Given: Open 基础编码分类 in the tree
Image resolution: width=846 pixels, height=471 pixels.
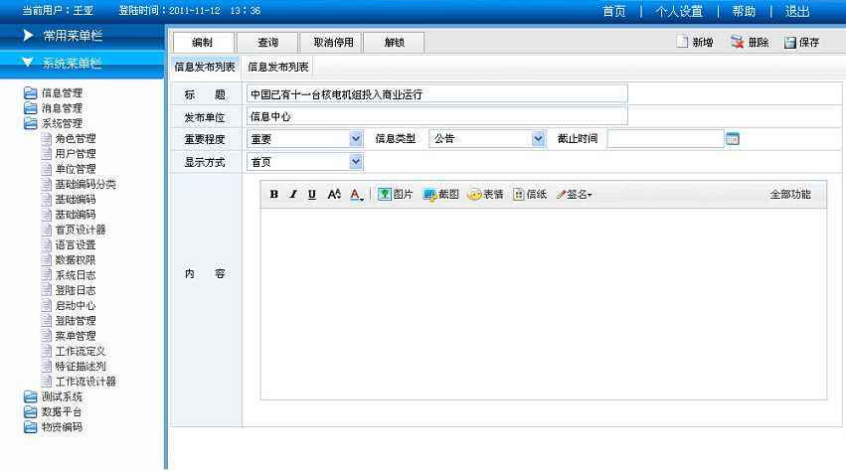Looking at the screenshot, I should click(x=80, y=184).
